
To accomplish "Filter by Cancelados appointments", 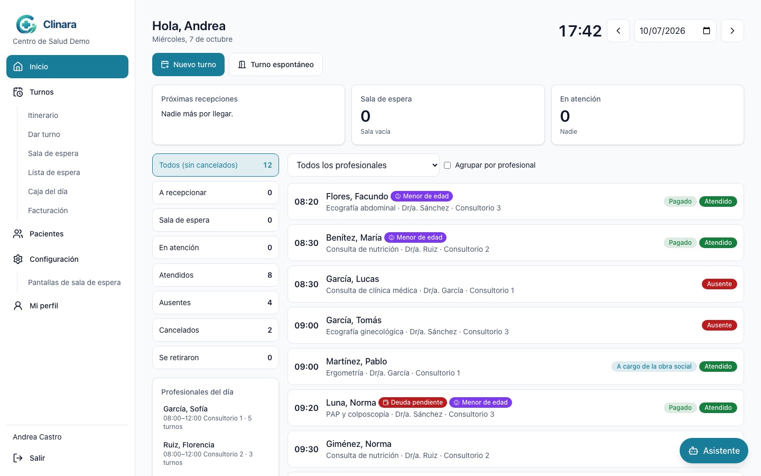I will click(x=216, y=330).
